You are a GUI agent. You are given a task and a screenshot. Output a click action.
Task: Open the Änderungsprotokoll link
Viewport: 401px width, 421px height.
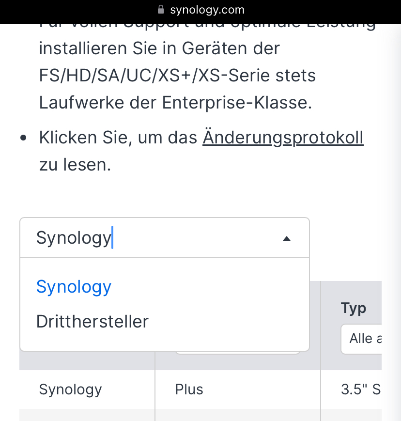coord(283,138)
